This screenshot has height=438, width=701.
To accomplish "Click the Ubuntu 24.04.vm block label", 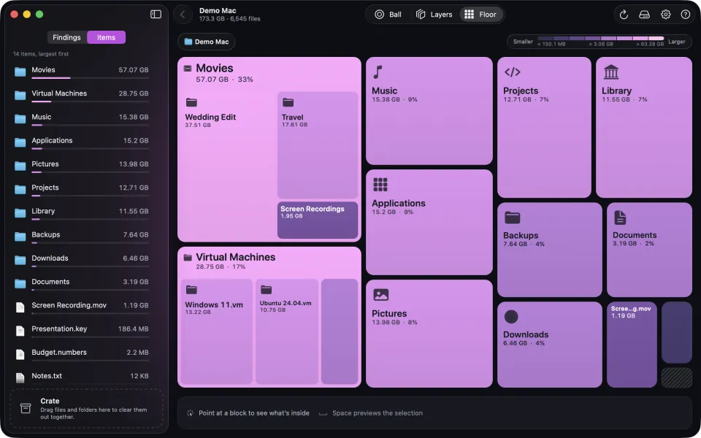I will click(x=286, y=303).
